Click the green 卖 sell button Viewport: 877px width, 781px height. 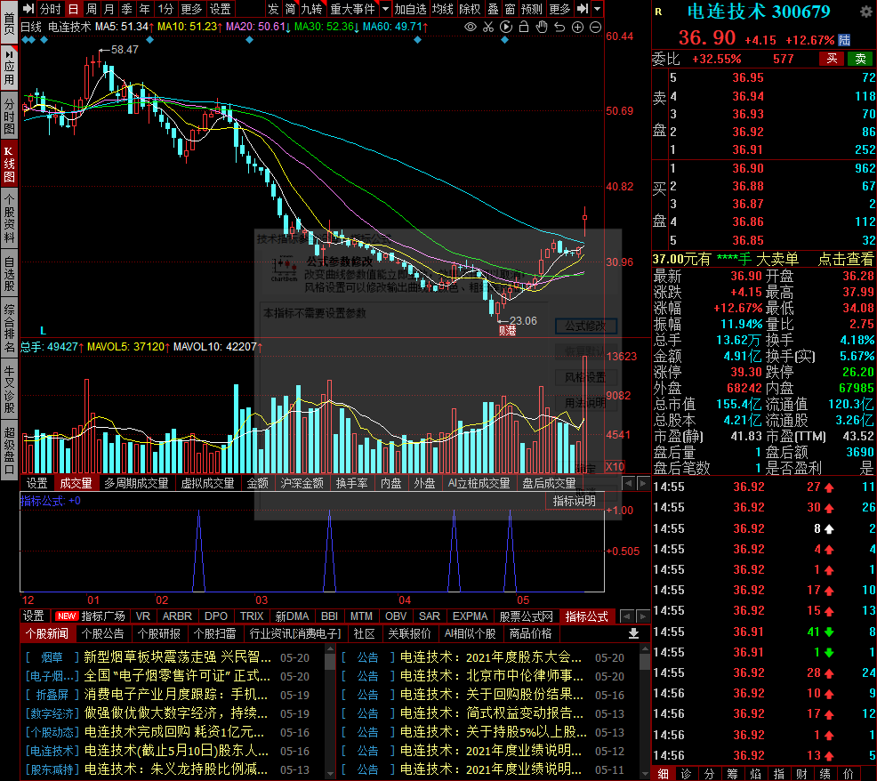tap(860, 59)
